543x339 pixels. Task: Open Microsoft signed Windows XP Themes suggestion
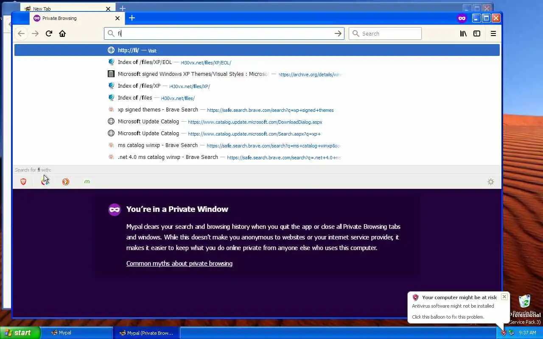pyautogui.click(x=257, y=74)
